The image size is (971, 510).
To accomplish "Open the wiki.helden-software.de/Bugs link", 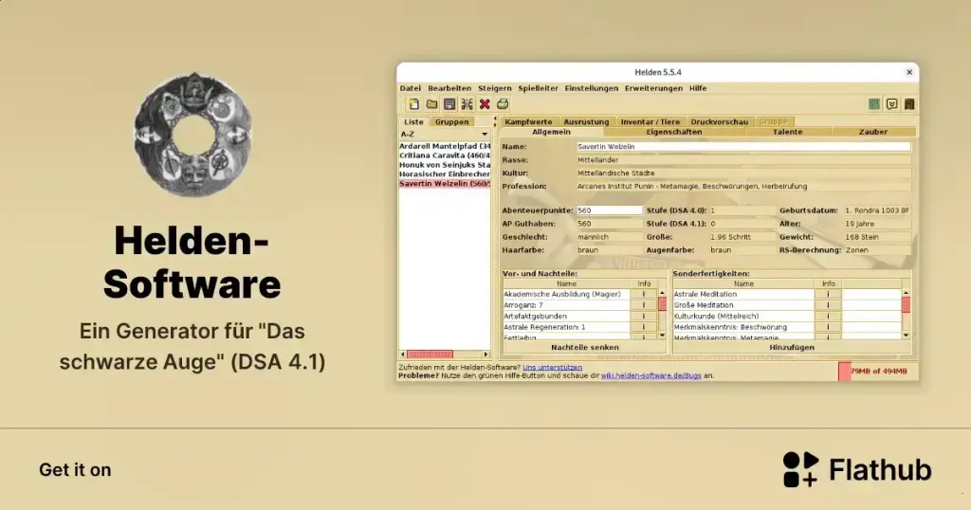I will (x=650, y=375).
